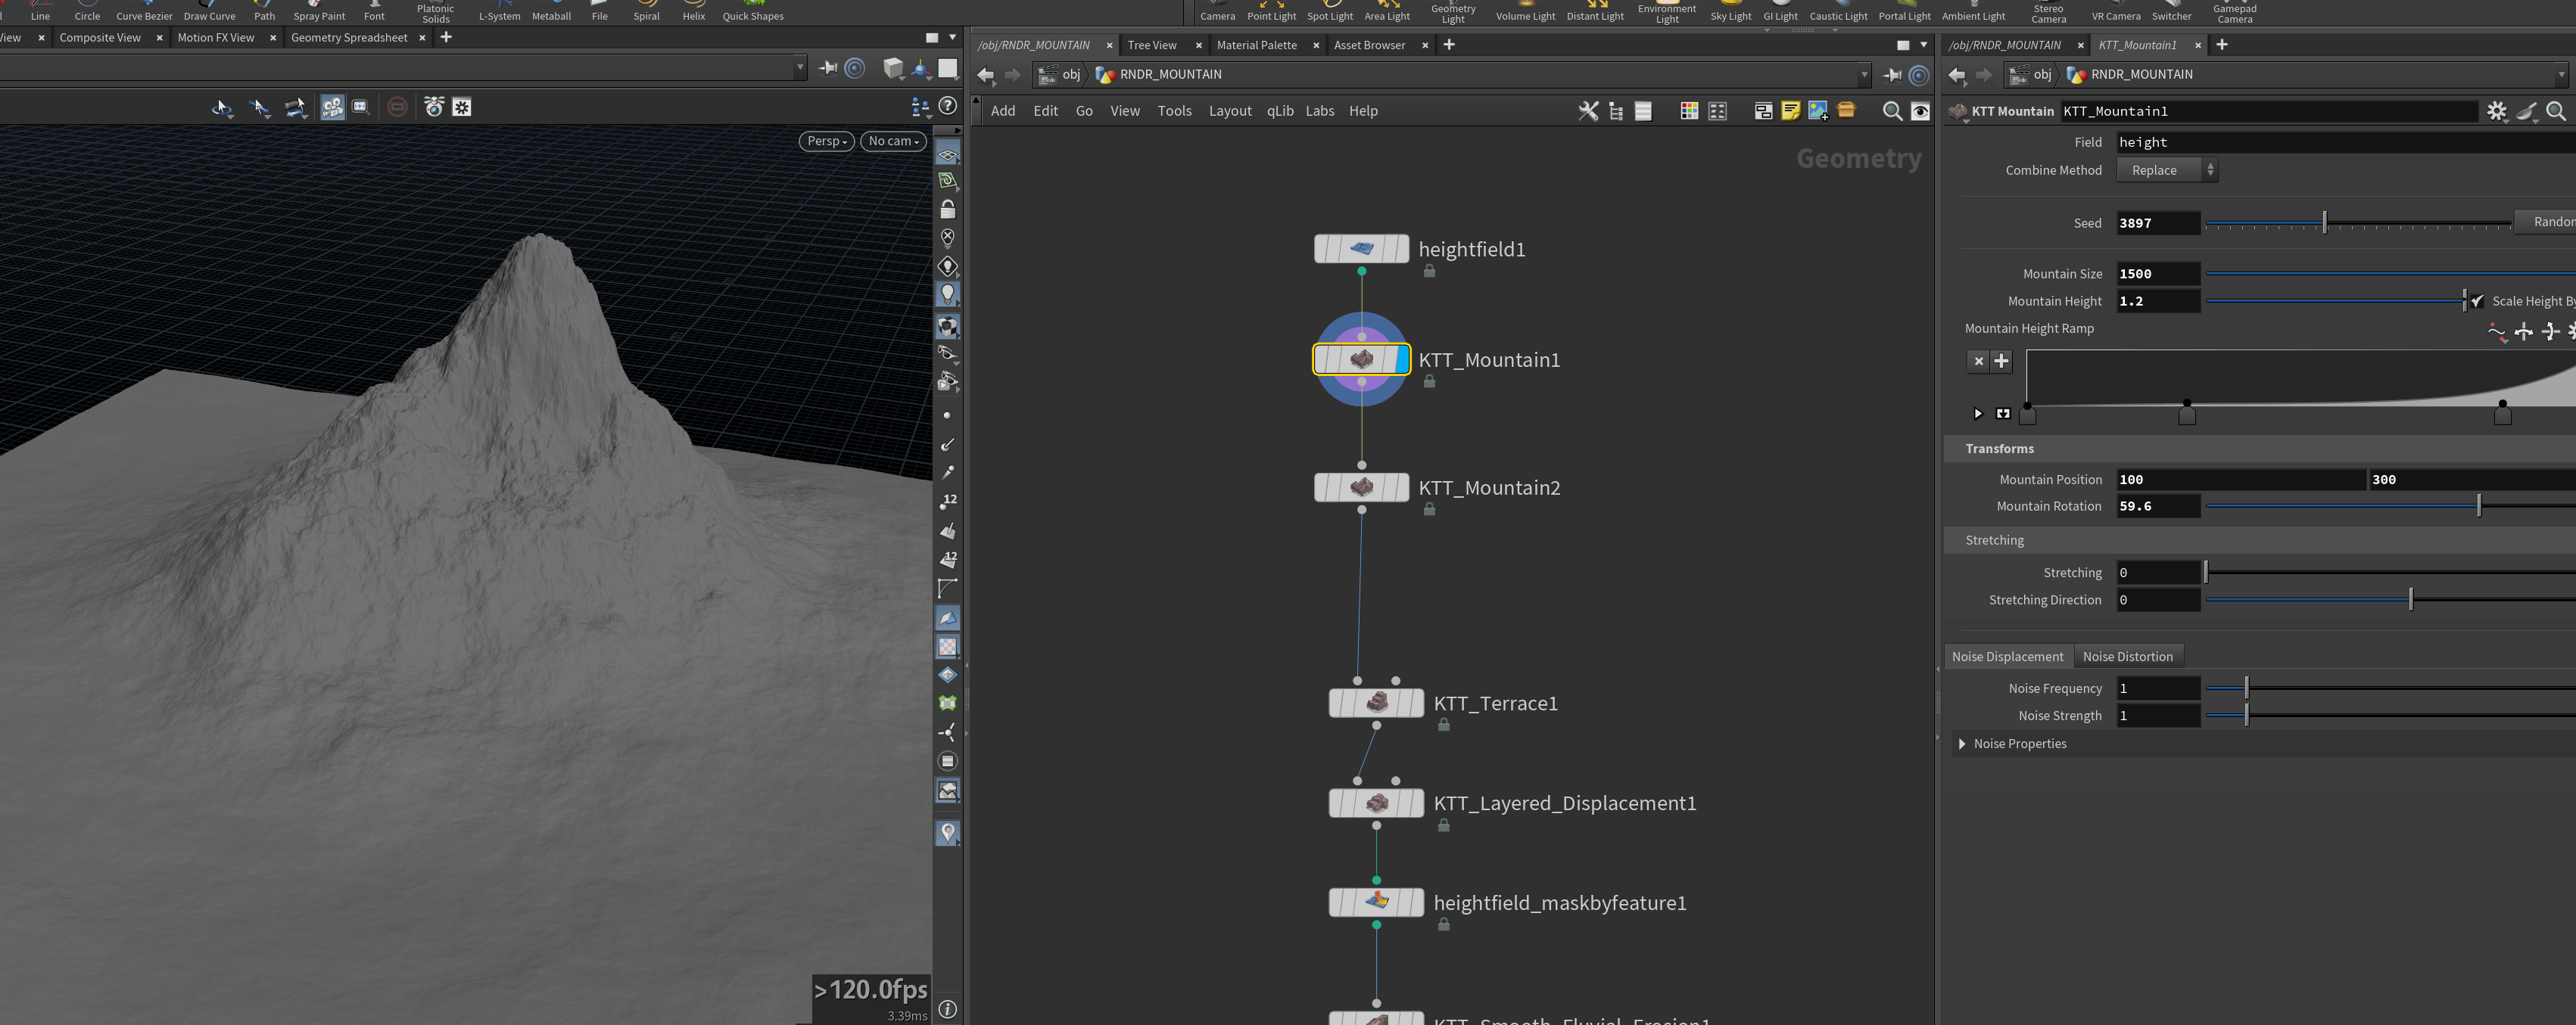
Task: Toggle the display flag on KTT_Mountain1 node
Action: tap(1401, 359)
